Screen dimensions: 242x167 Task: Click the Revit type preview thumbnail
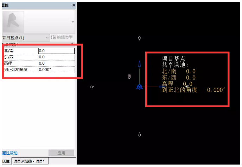coord(13,21)
